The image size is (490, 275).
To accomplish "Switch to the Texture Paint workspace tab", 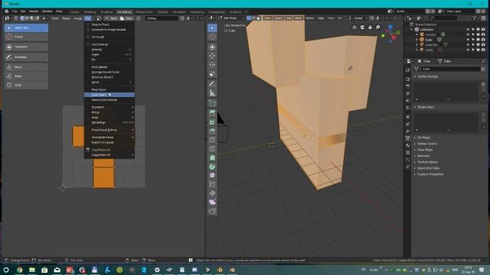I will tap(145, 12).
